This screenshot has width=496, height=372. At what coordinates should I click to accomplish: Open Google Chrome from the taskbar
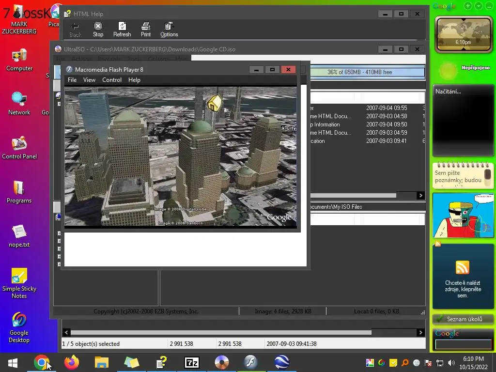[42, 362]
